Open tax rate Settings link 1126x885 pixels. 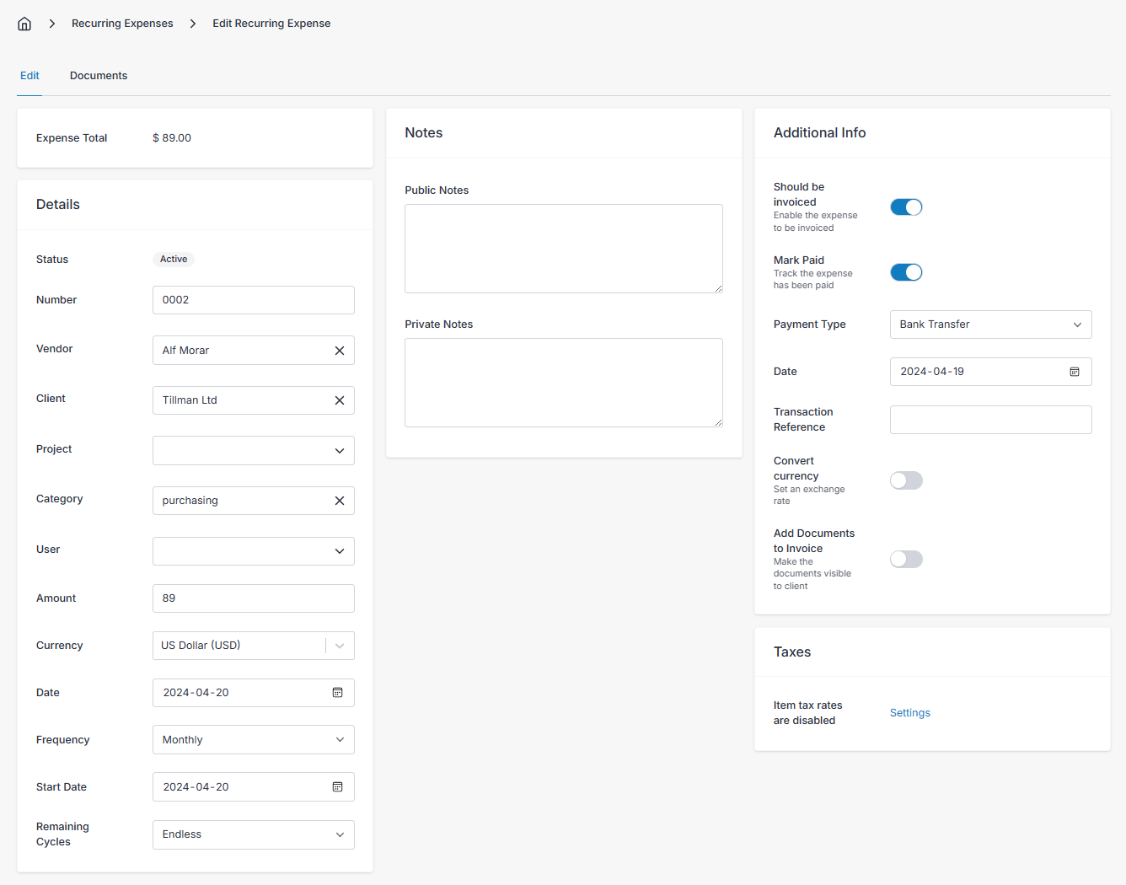909,712
